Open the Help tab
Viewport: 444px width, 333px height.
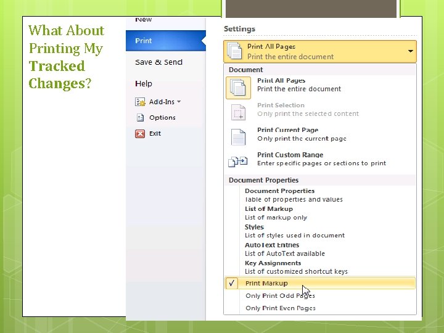point(144,83)
